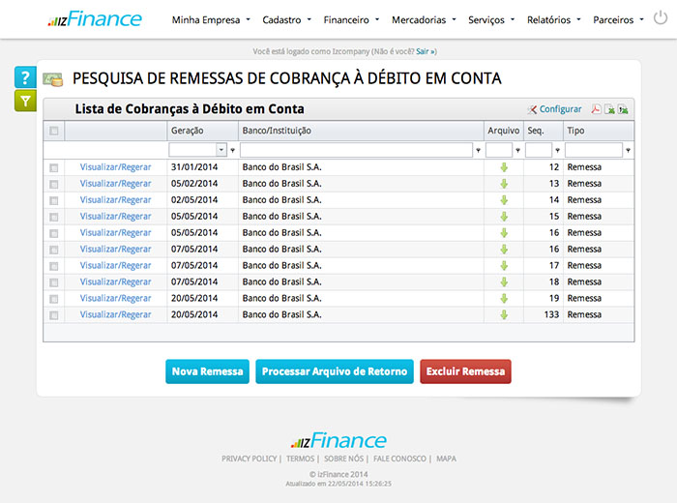Click the izFinance logo in header

(x=95, y=19)
